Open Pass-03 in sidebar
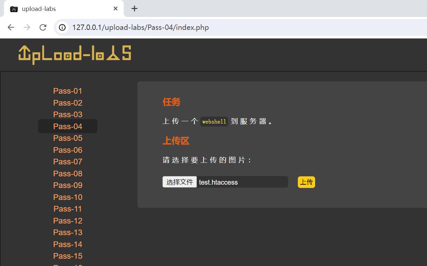 [x=68, y=115]
